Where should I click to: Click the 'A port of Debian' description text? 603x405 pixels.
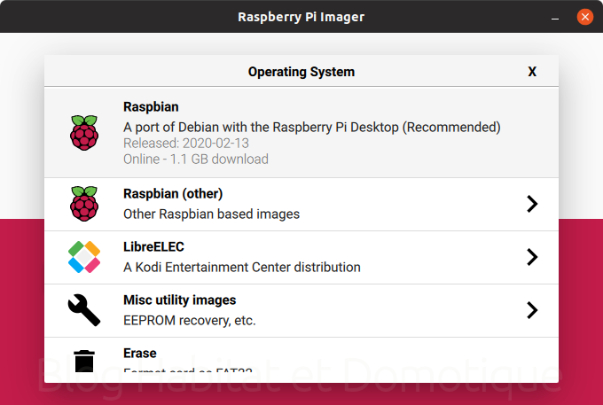311,127
